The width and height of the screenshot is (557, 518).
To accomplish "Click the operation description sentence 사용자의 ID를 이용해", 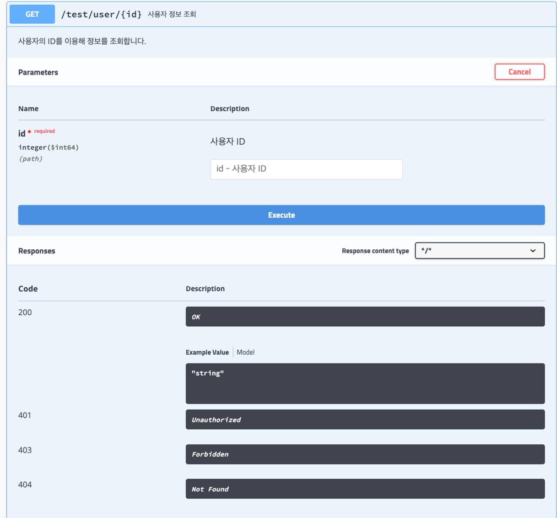I will (82, 41).
